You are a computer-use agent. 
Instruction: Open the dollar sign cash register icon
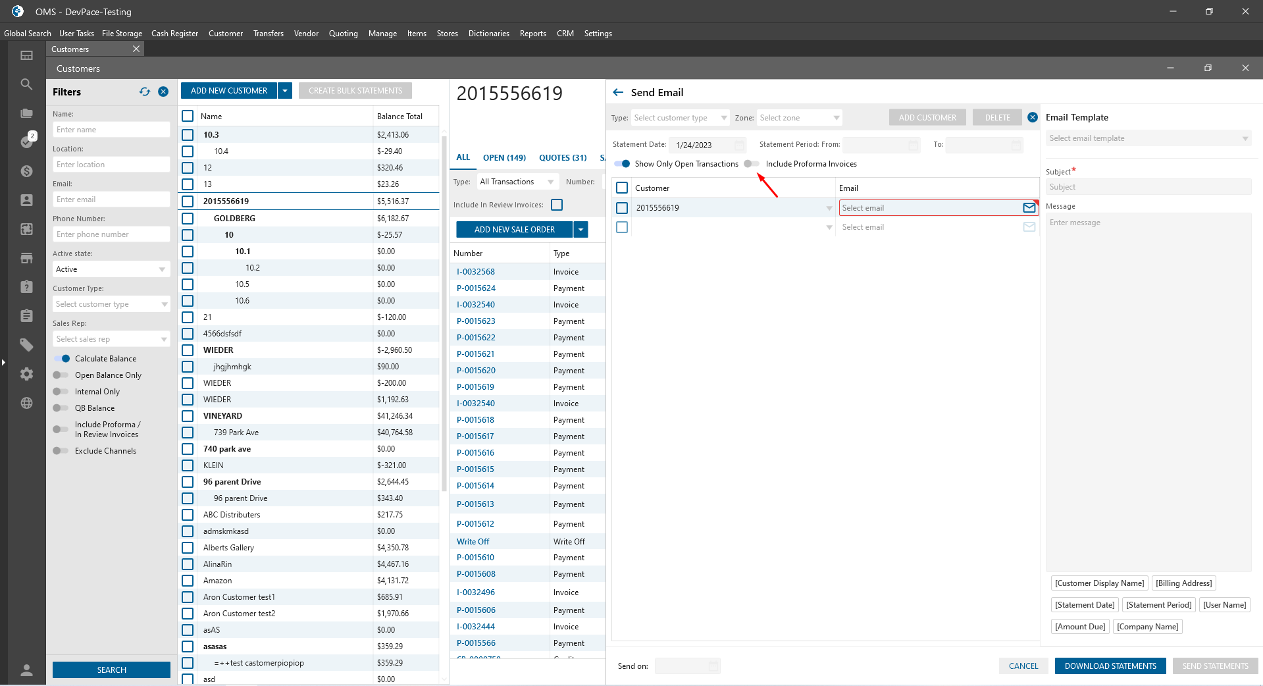(26, 171)
